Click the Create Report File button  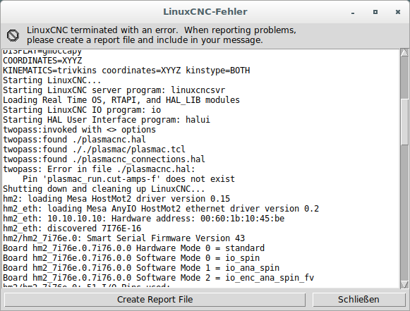[x=155, y=300]
